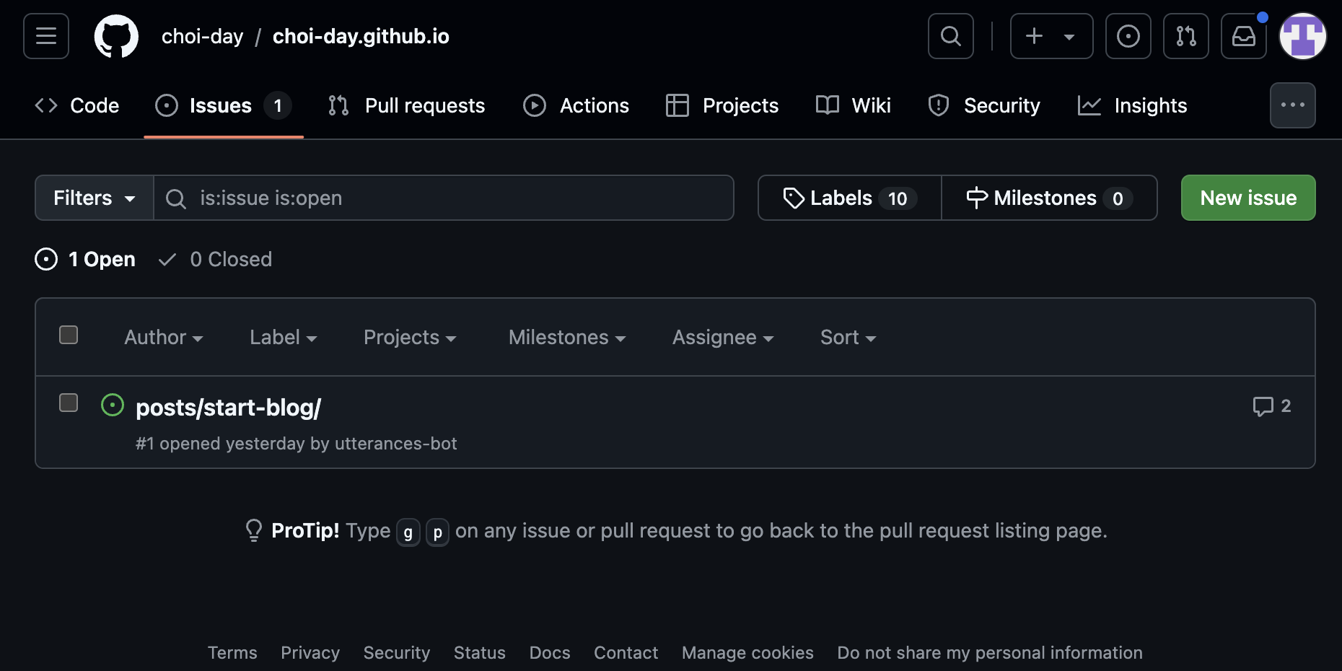Image resolution: width=1342 pixels, height=671 pixels.
Task: Check the posts/start-blog/ issue checkbox
Action: click(x=69, y=403)
